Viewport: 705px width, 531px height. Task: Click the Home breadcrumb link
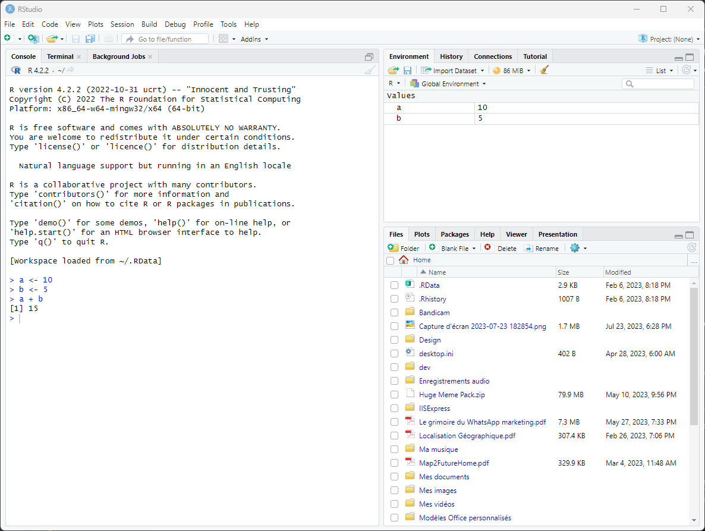421,260
